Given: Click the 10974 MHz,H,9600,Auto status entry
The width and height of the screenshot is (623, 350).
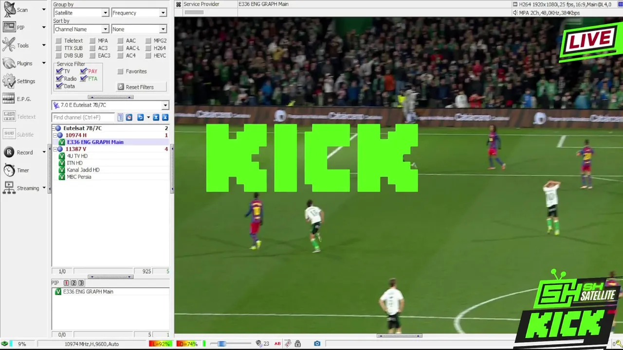Looking at the screenshot, I should coord(92,344).
